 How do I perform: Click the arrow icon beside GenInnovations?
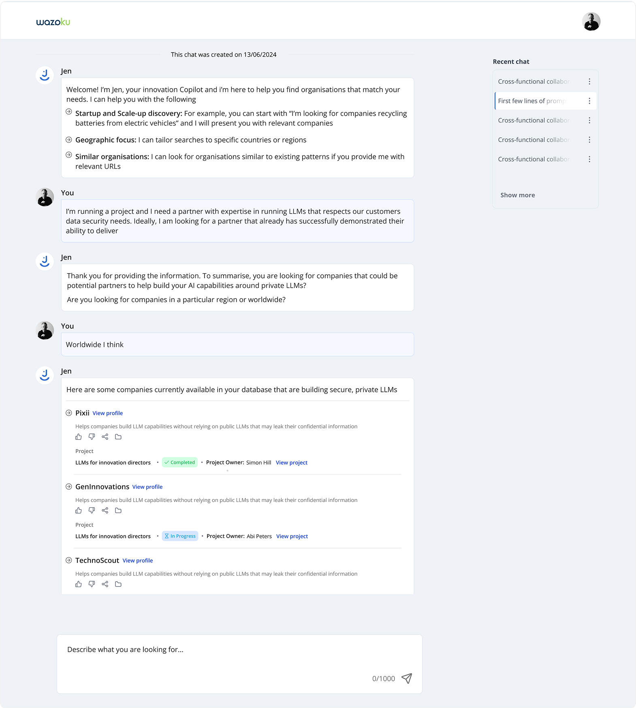point(69,487)
